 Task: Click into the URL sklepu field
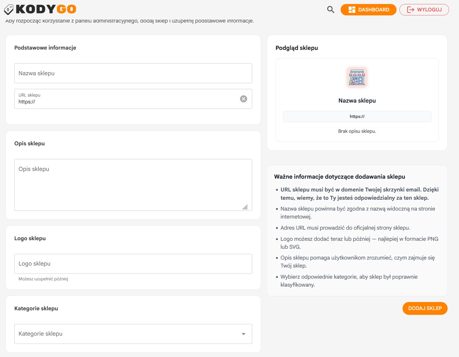[x=126, y=102]
